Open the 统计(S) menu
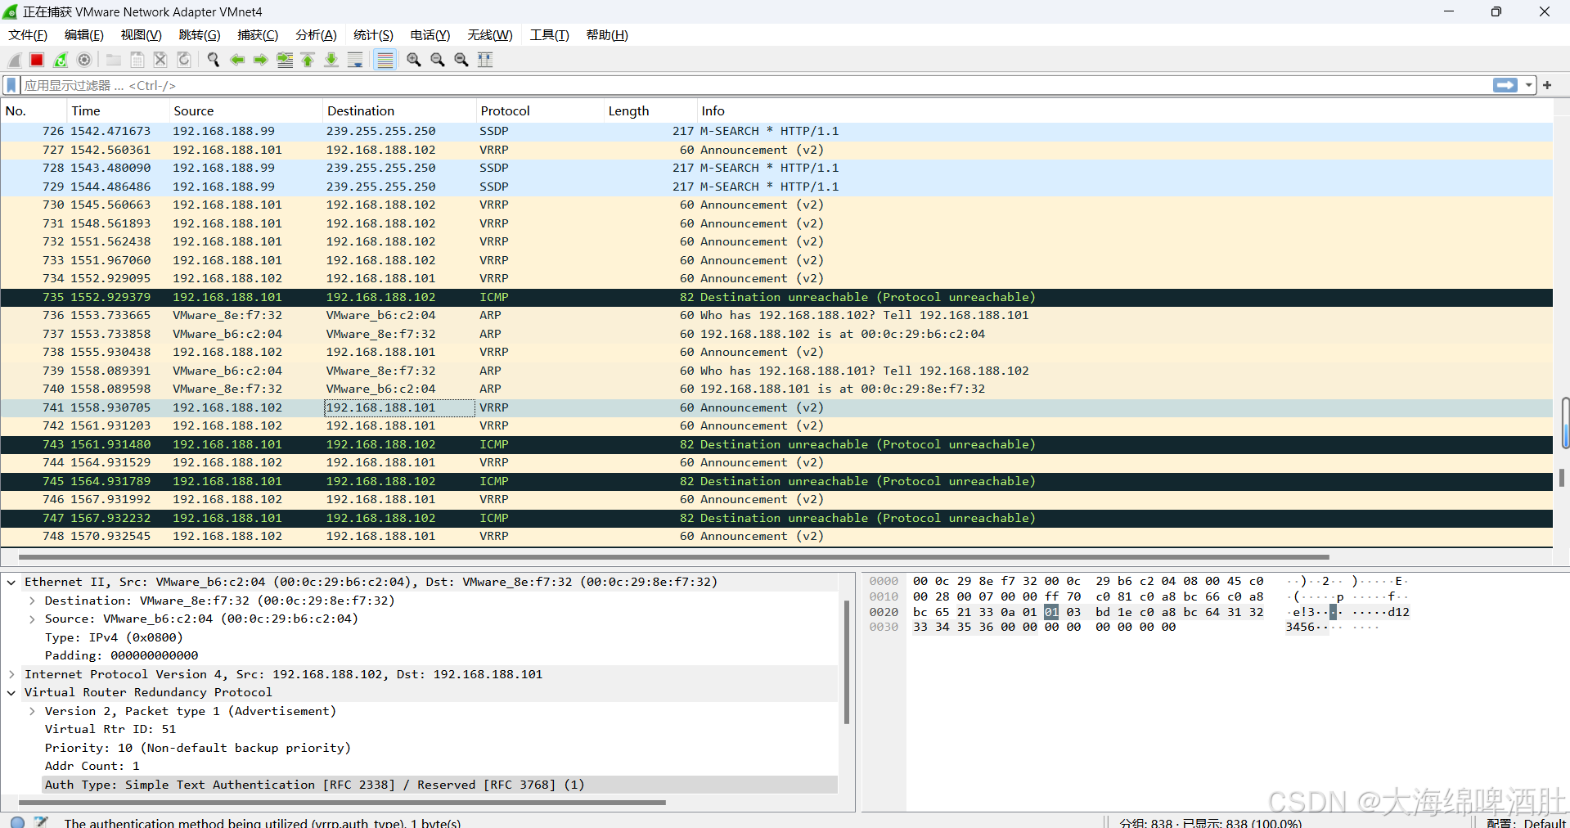Image resolution: width=1570 pixels, height=828 pixels. pos(373,35)
